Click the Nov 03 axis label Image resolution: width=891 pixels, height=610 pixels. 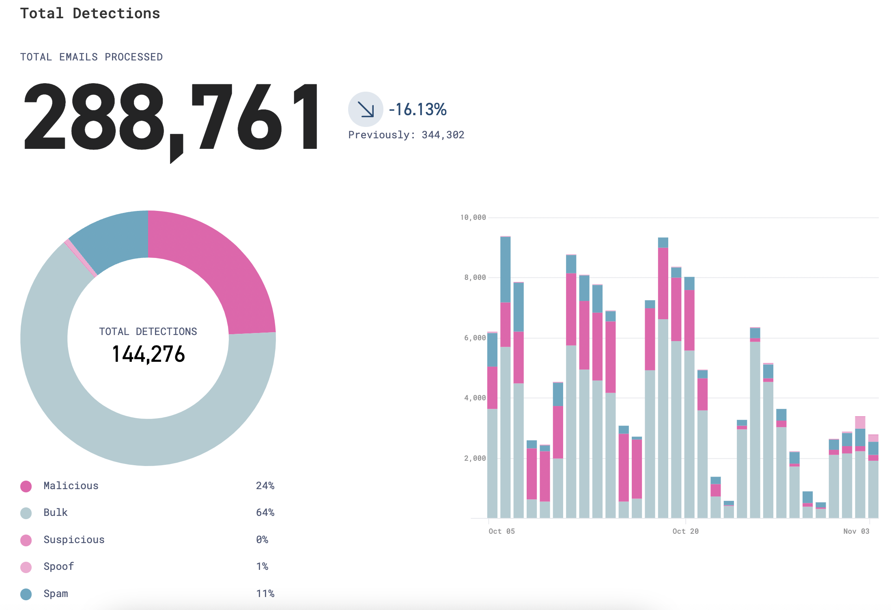point(856,531)
